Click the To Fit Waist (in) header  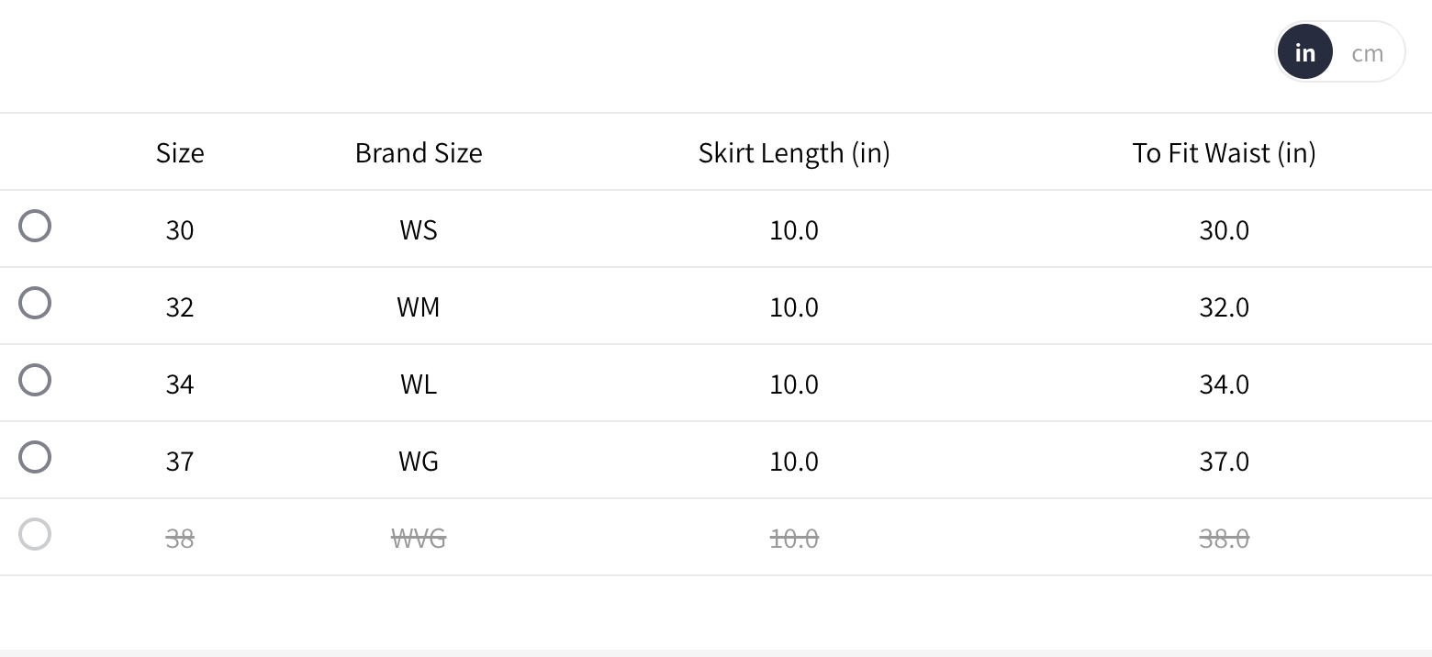pos(1224,152)
